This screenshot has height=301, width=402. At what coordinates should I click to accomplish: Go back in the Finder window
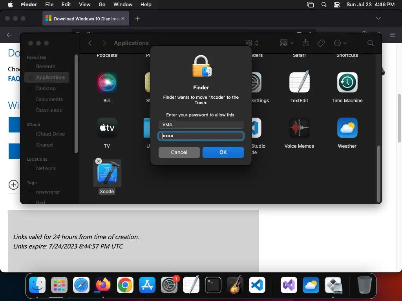(x=90, y=43)
